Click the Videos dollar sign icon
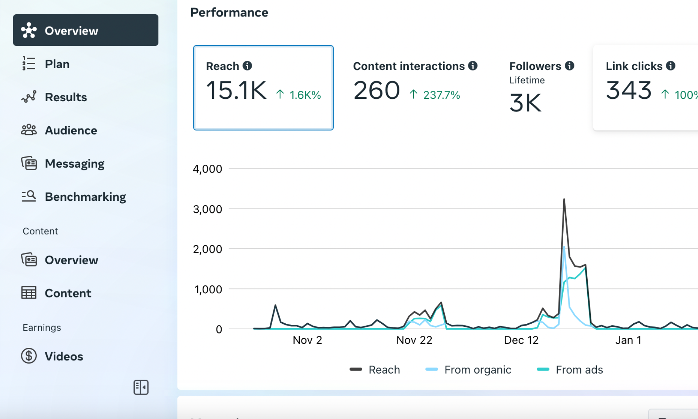Viewport: 698px width, 419px height. [x=29, y=356]
